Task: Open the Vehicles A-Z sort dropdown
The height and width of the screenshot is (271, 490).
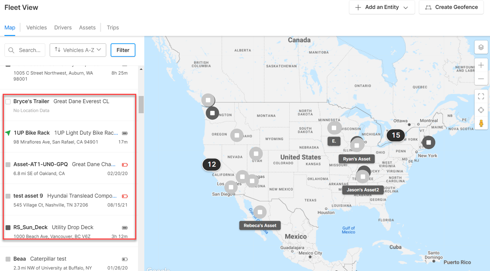Action: click(78, 50)
